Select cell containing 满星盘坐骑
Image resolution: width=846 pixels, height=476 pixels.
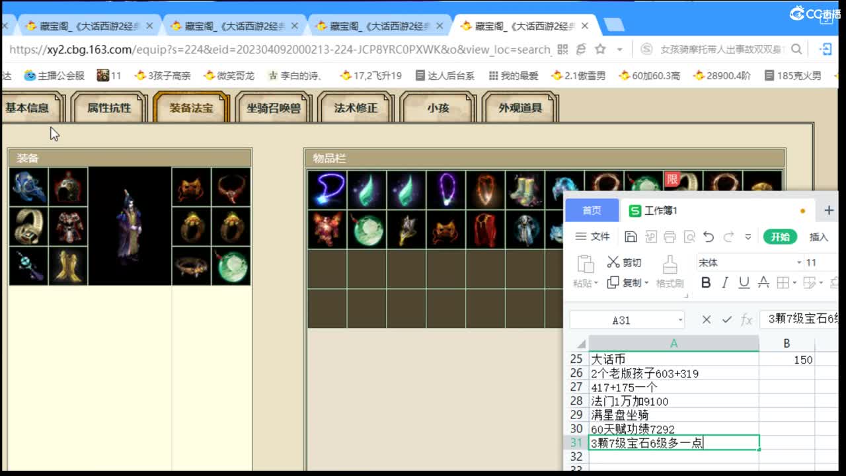(673, 415)
